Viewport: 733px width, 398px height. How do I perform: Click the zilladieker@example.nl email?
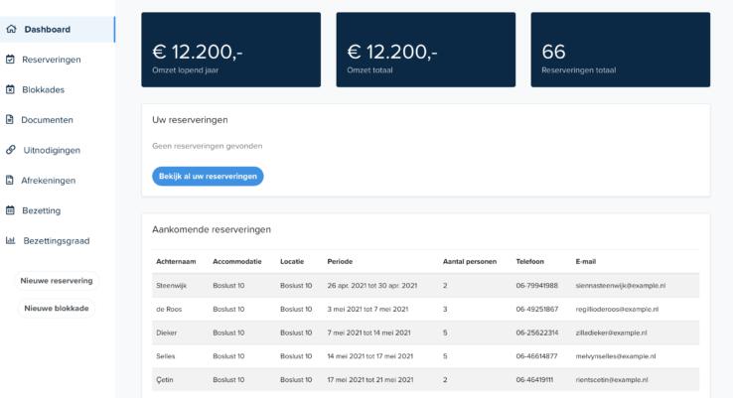click(612, 332)
